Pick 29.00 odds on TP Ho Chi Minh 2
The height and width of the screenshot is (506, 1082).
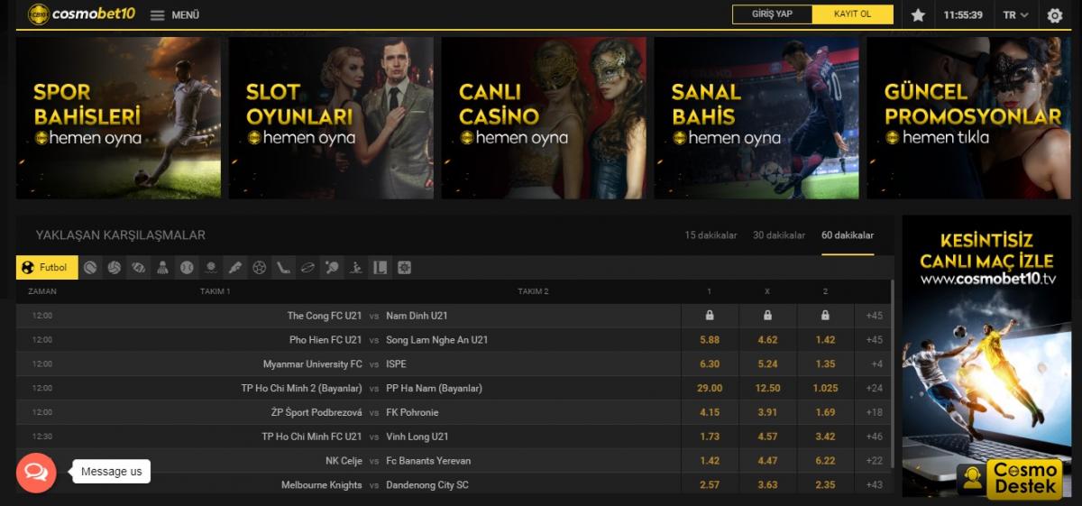pyautogui.click(x=710, y=389)
